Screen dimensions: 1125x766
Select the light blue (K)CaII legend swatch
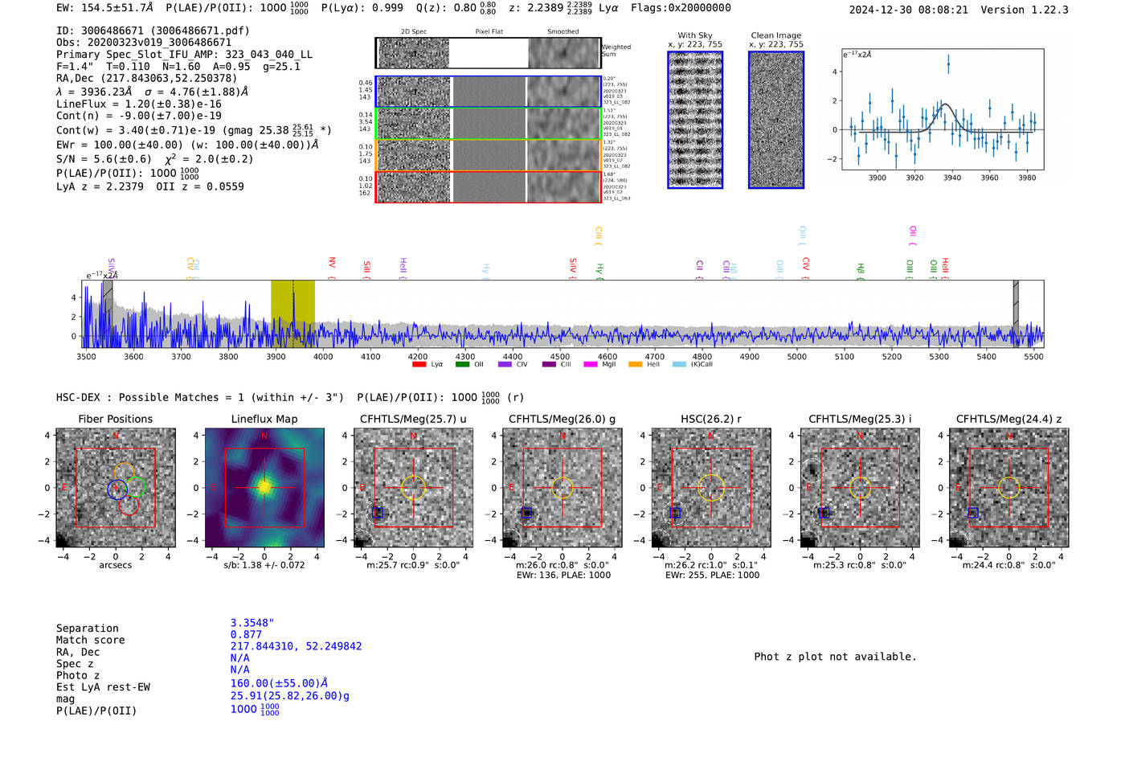680,365
